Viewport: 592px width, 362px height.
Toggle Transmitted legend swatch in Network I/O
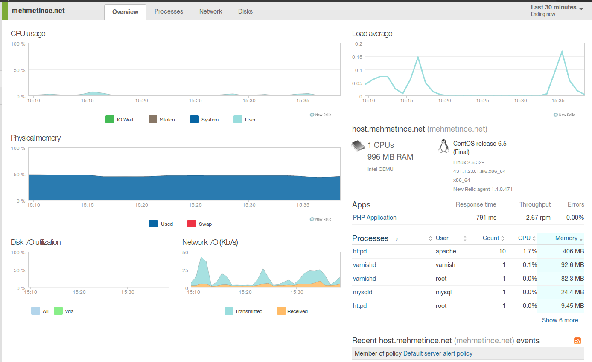(229, 311)
